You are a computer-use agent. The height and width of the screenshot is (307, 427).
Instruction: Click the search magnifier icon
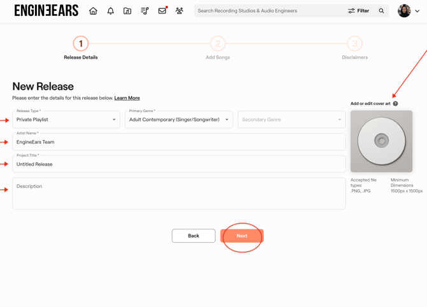coord(381,11)
